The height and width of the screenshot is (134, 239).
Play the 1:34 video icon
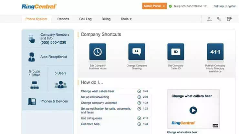pyautogui.click(x=139, y=124)
